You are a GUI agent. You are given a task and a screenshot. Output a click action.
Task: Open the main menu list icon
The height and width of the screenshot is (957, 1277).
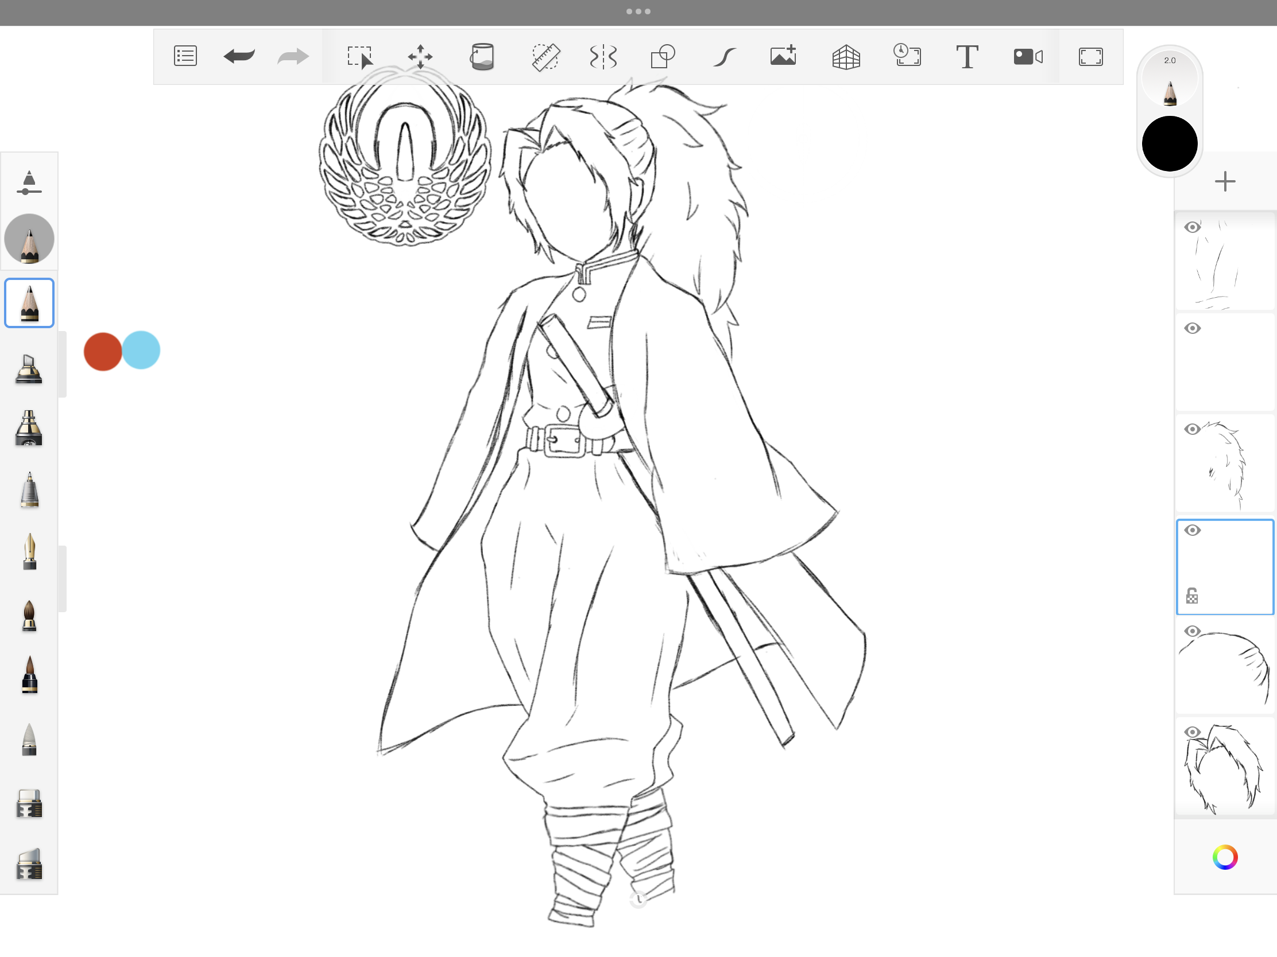click(185, 56)
